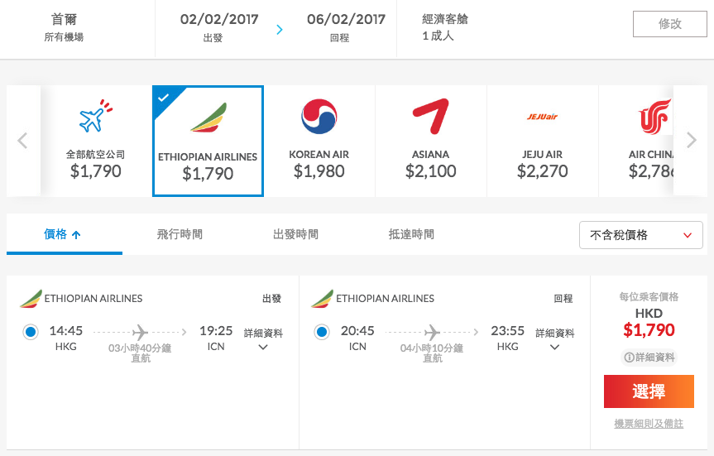Click the Ethiopian Airlines logo on the outbound flight
Image resolution: width=714 pixels, height=456 pixels.
[x=31, y=299]
